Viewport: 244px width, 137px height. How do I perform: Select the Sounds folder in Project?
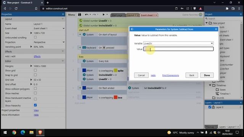click(218, 98)
